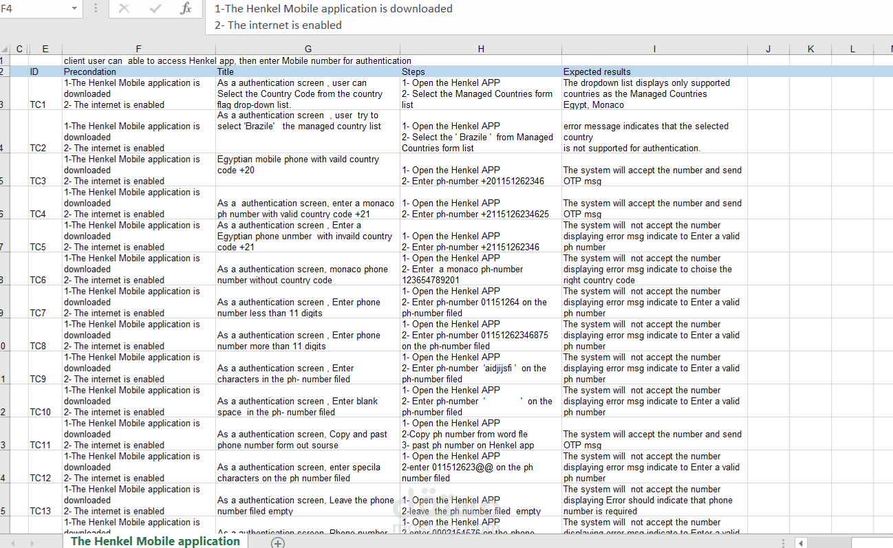Screen dimensions: 893x548
Task: Select the TC12 ID cell
Action: click(45, 467)
